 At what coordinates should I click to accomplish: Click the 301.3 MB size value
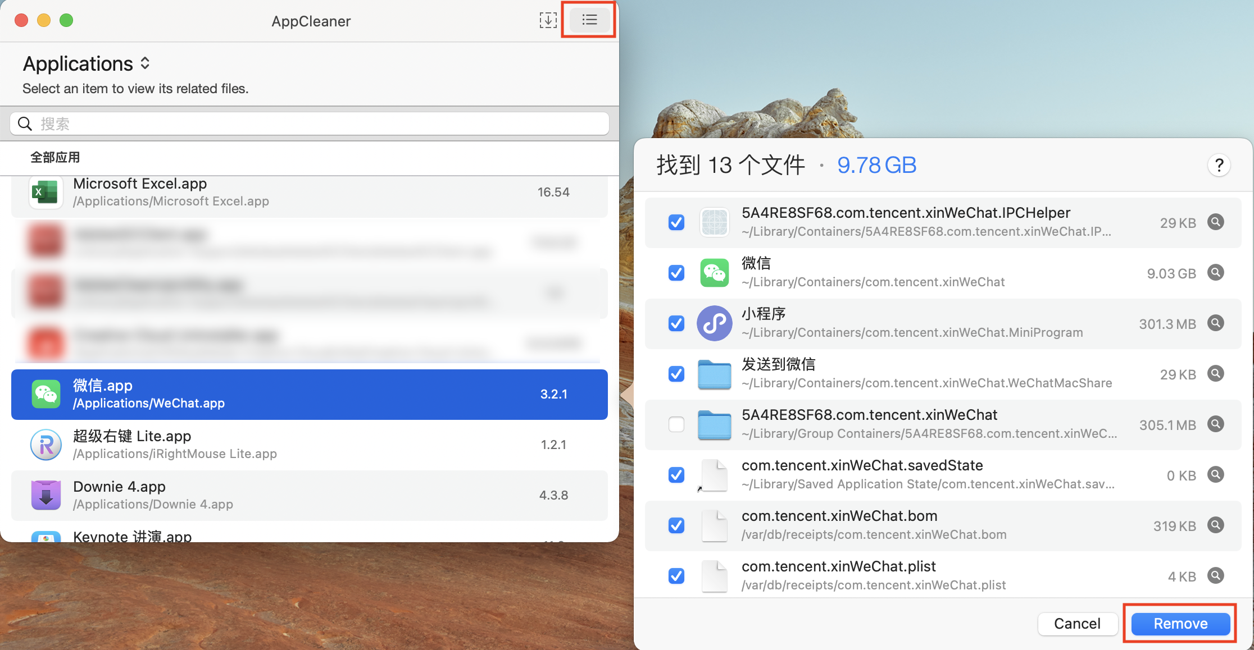click(x=1167, y=324)
